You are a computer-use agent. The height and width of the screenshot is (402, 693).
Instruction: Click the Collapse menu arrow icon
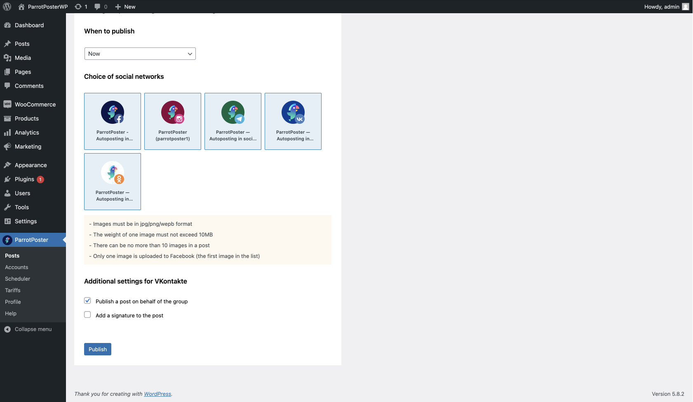[7, 329]
